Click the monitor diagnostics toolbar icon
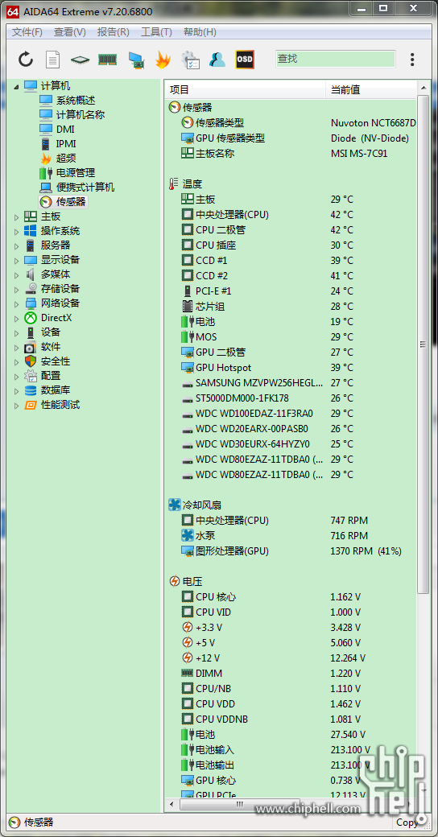The width and height of the screenshot is (438, 837). 137,60
